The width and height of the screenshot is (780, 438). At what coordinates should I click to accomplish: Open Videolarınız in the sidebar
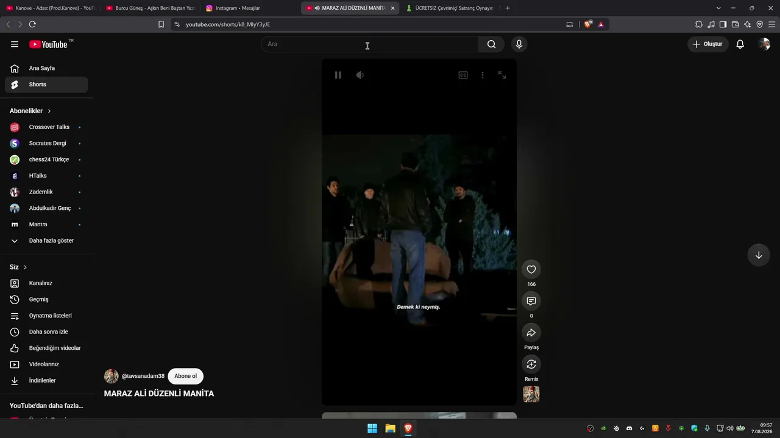(46, 364)
